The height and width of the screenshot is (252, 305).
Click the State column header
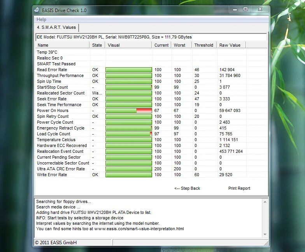pyautogui.click(x=97, y=45)
